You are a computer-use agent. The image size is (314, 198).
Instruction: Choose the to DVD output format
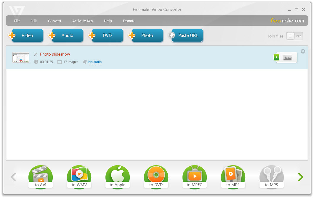pyautogui.click(x=156, y=177)
